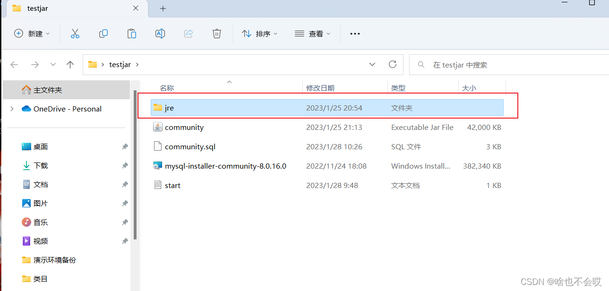The height and width of the screenshot is (291, 609).
Task: Click the Rename icon in toolbar
Action: pyautogui.click(x=160, y=34)
